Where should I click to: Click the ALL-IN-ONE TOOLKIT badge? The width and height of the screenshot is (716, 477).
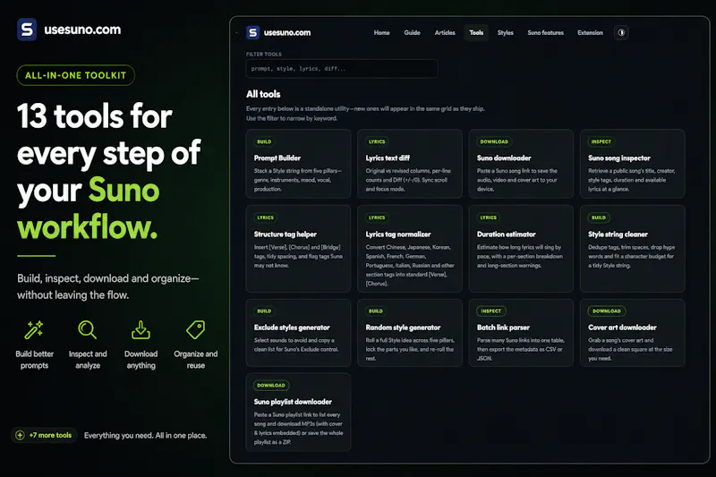tap(76, 75)
